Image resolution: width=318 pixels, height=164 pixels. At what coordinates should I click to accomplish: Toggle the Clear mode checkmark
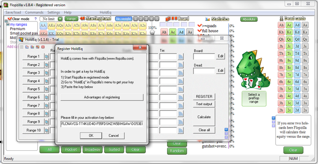point(10,19)
